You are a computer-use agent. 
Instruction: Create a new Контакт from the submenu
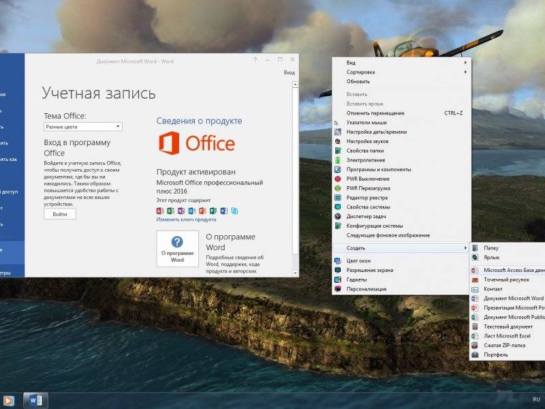(508, 288)
